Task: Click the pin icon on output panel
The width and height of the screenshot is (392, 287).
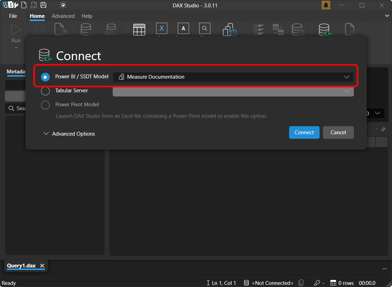Action: pos(383,129)
